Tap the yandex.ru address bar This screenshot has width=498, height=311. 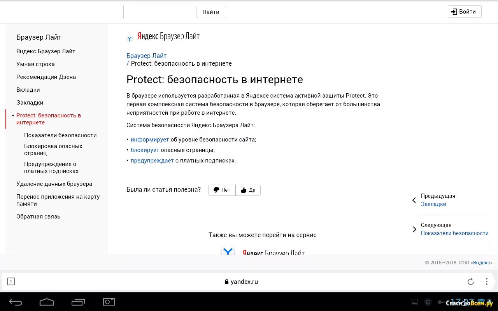pos(241,281)
